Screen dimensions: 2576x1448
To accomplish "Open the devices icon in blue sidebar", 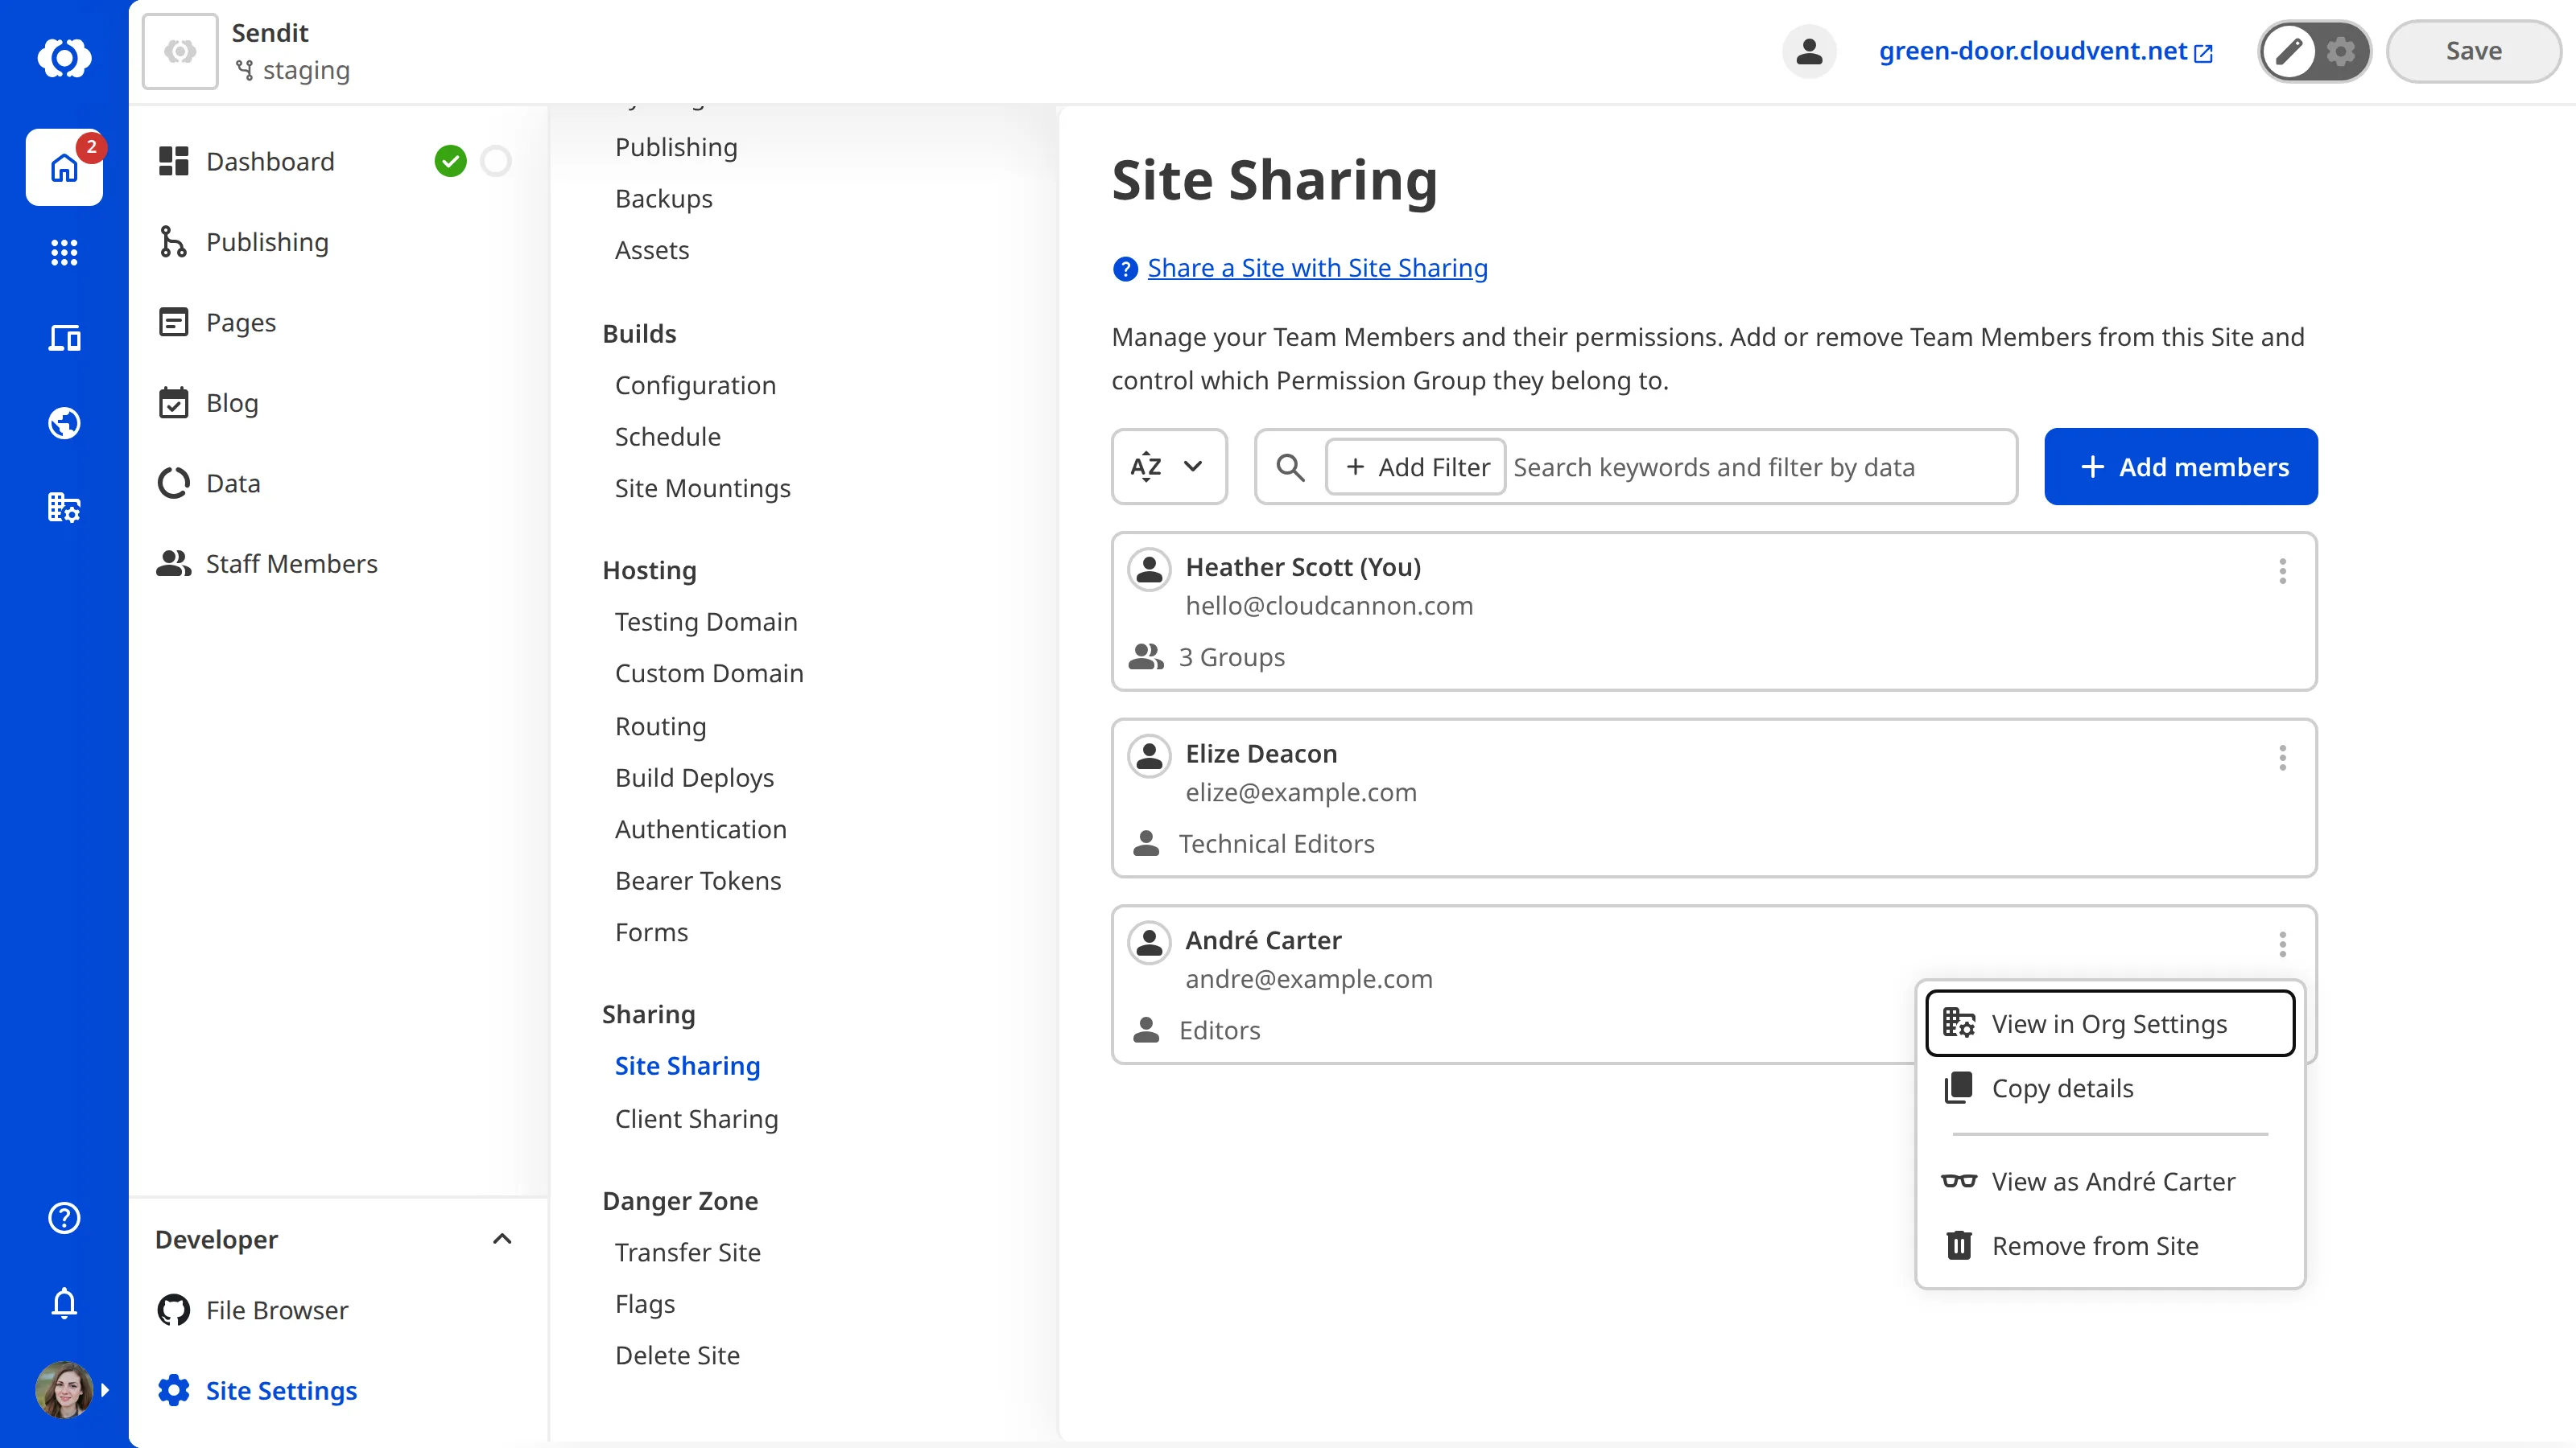I will tap(64, 338).
